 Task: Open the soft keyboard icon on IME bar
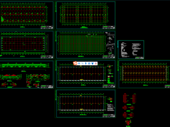tap(89, 64)
